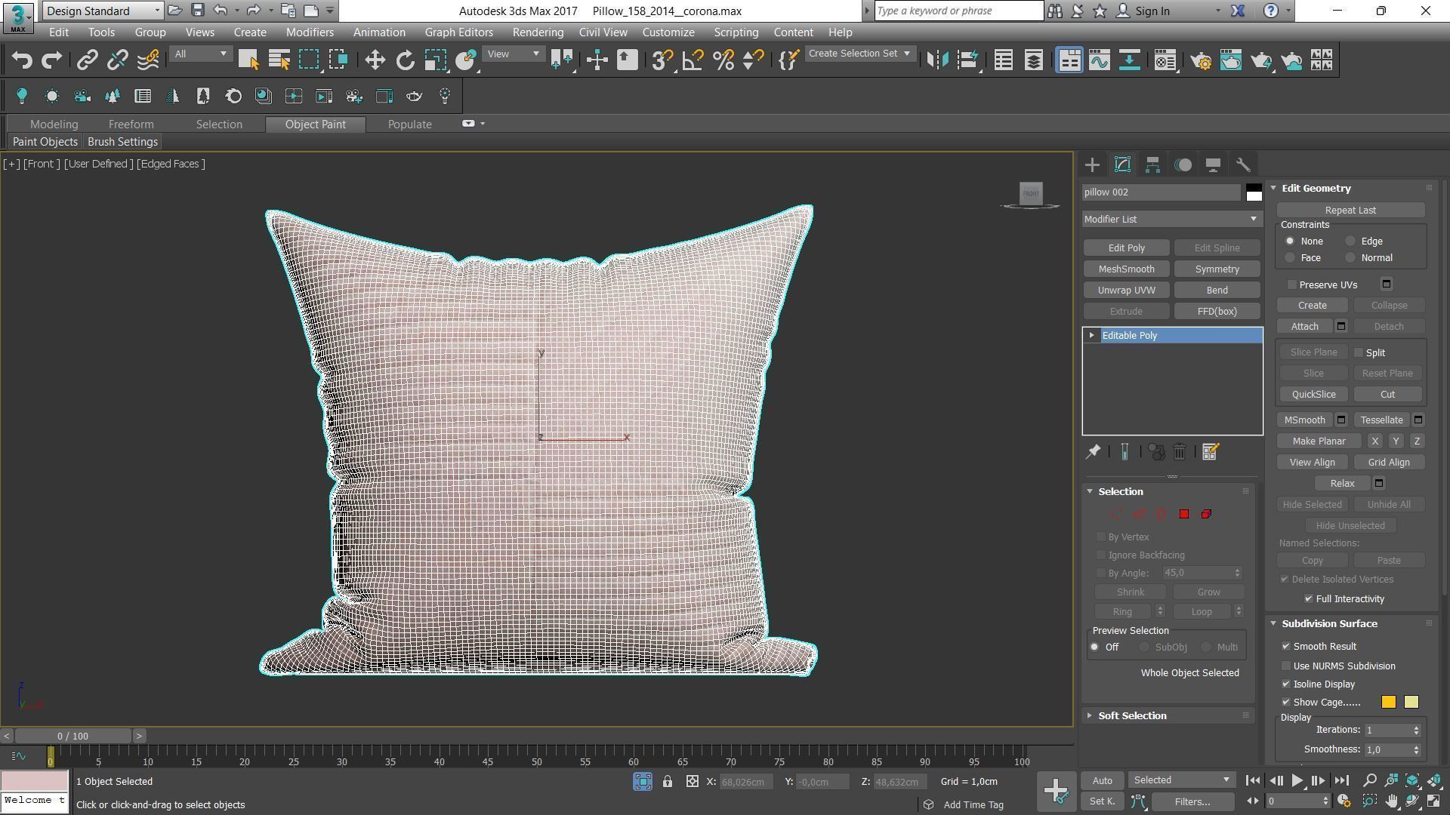Screen dimensions: 1450x815
Task: Toggle Full Interactivity checkbox
Action: (1309, 598)
